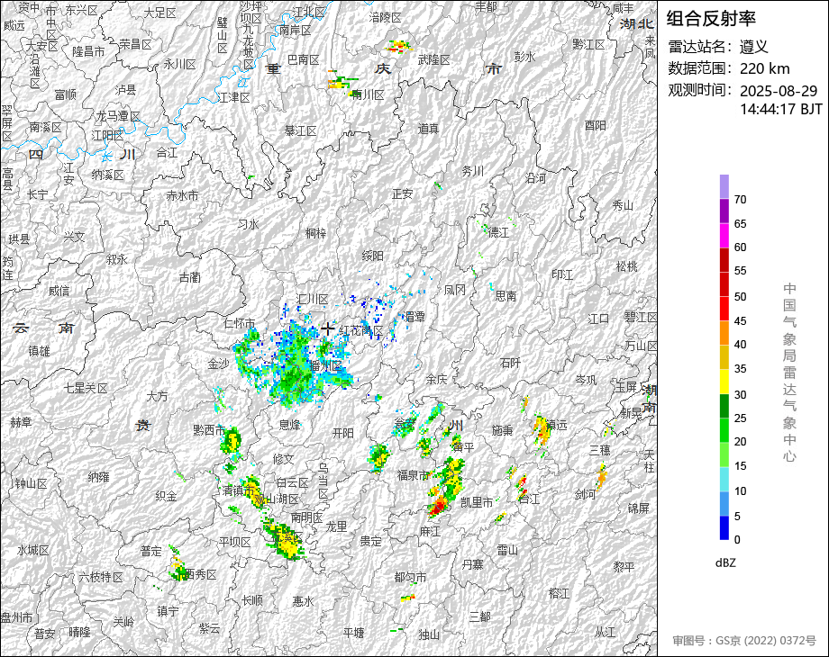Select the 涪陵区 label on the map

click(x=386, y=17)
